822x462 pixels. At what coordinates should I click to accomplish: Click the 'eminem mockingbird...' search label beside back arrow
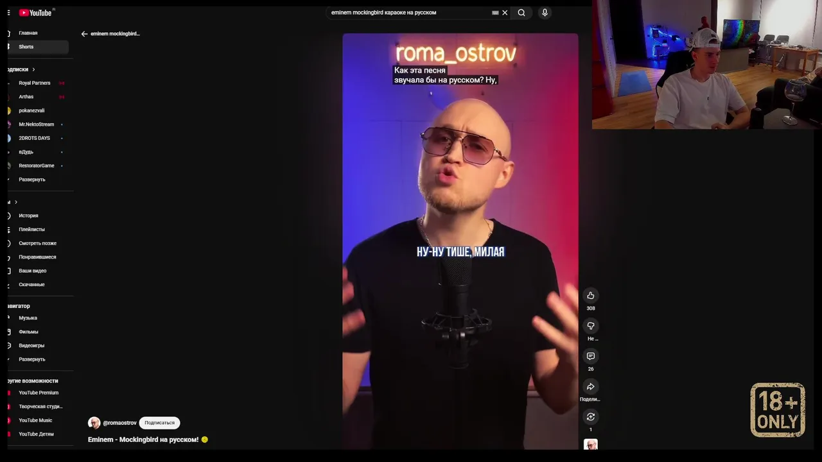pos(115,33)
